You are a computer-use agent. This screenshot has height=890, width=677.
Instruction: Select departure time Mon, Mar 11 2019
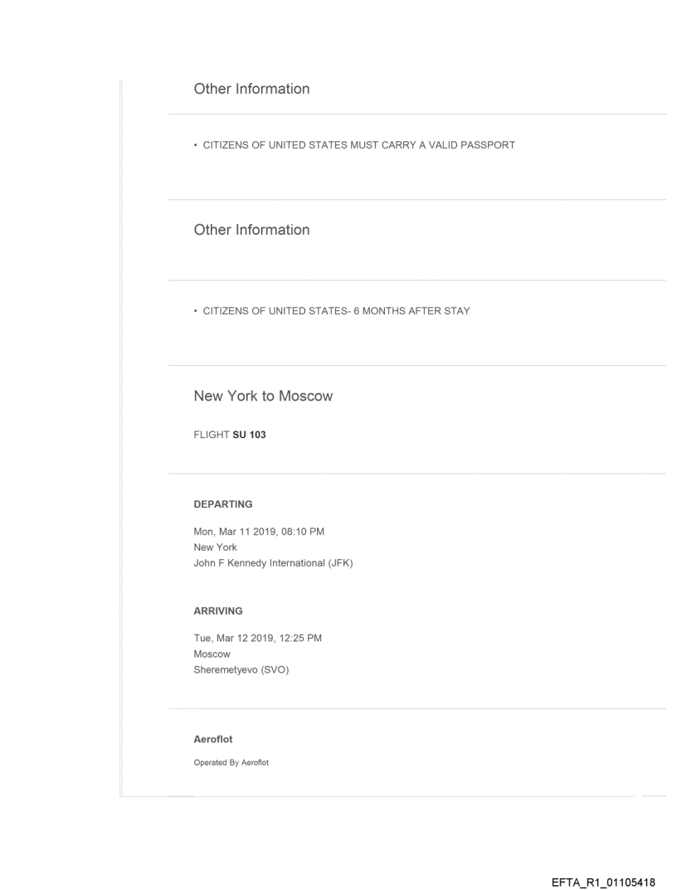[265, 531]
